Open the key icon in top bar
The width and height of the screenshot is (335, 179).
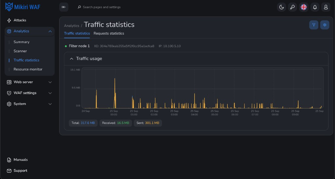[292, 7]
